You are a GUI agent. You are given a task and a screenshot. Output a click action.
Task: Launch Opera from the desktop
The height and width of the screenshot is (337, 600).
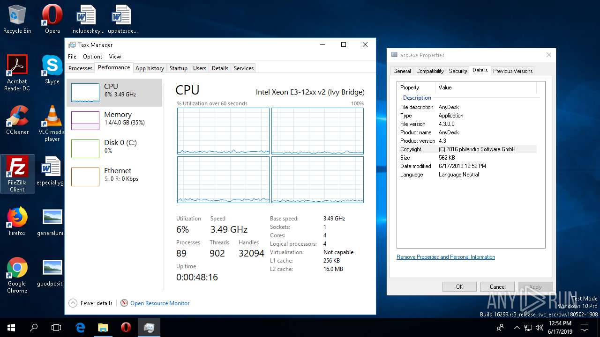click(52, 19)
